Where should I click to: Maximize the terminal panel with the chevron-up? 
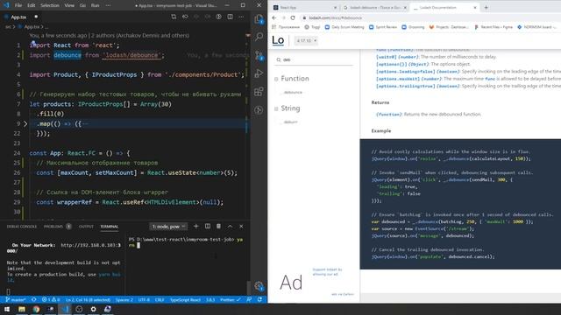click(x=230, y=226)
